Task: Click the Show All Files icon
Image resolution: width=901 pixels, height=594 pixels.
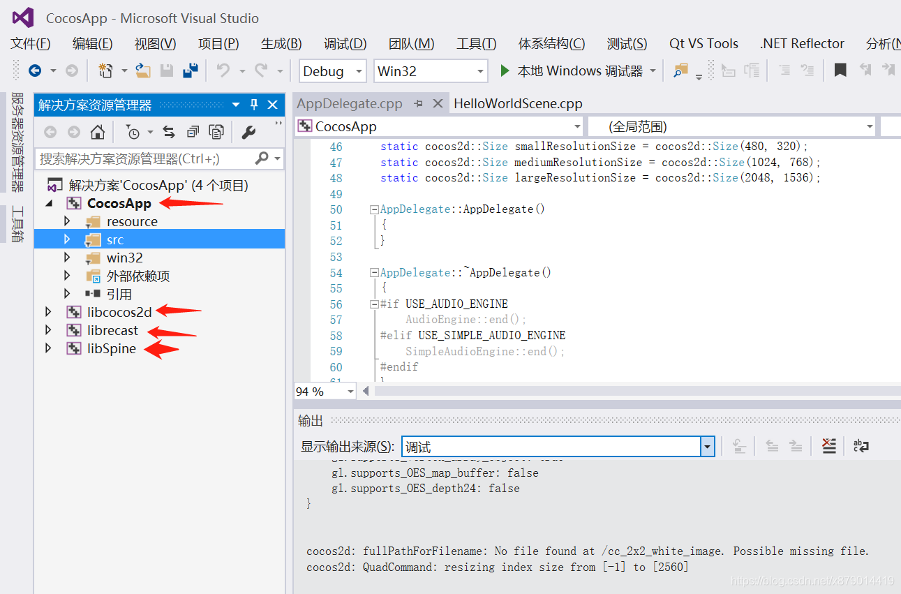Action: coord(217,132)
